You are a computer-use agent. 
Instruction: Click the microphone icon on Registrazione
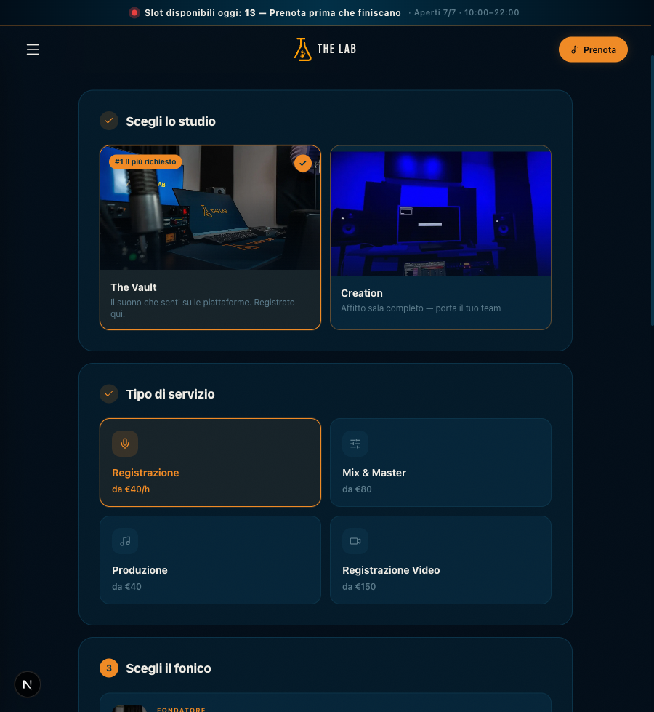[125, 444]
